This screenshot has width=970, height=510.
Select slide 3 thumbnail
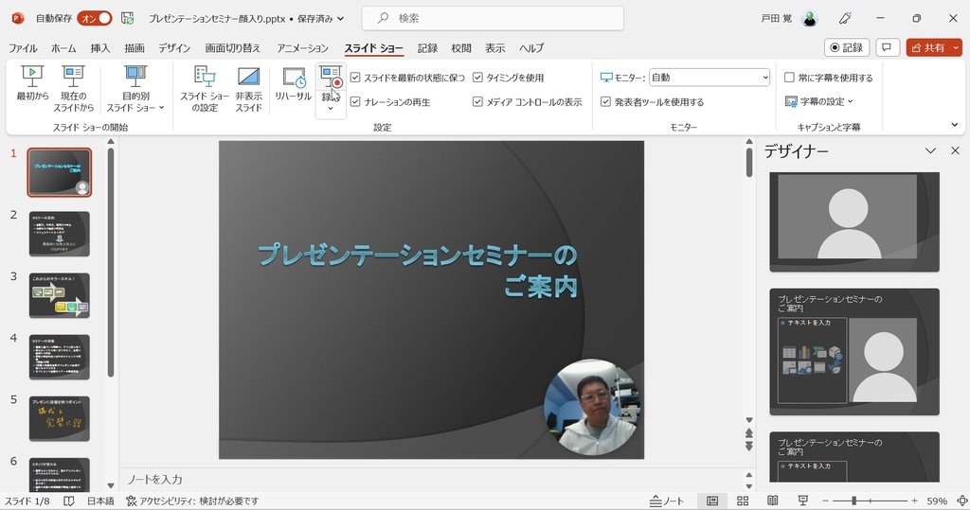point(60,295)
